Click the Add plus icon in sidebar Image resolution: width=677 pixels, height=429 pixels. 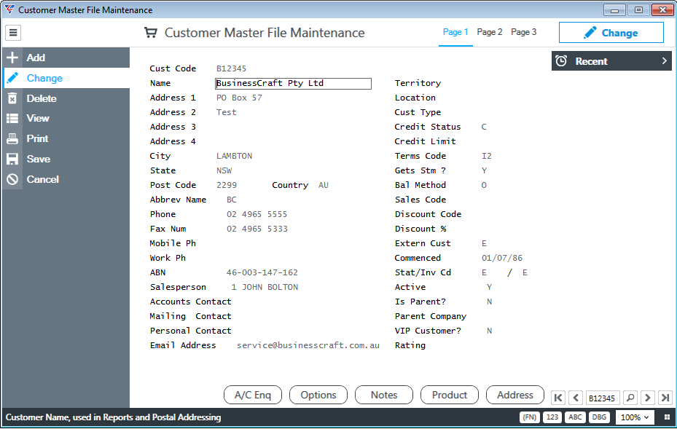(x=12, y=58)
